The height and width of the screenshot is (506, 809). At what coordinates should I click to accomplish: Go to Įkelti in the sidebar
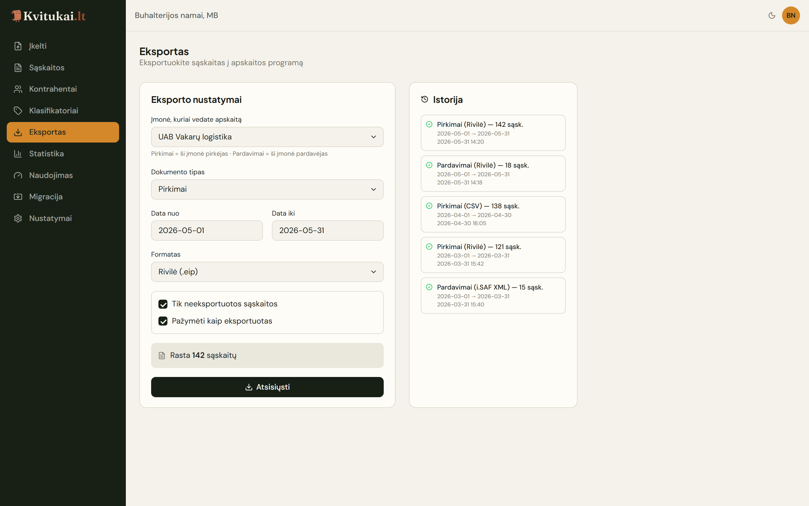(x=63, y=46)
